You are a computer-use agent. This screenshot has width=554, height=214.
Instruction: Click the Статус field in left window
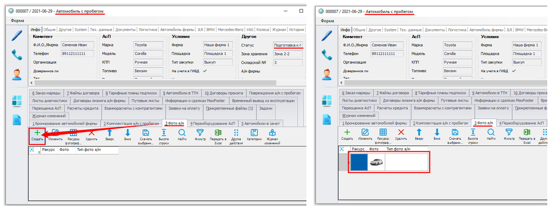288,45
